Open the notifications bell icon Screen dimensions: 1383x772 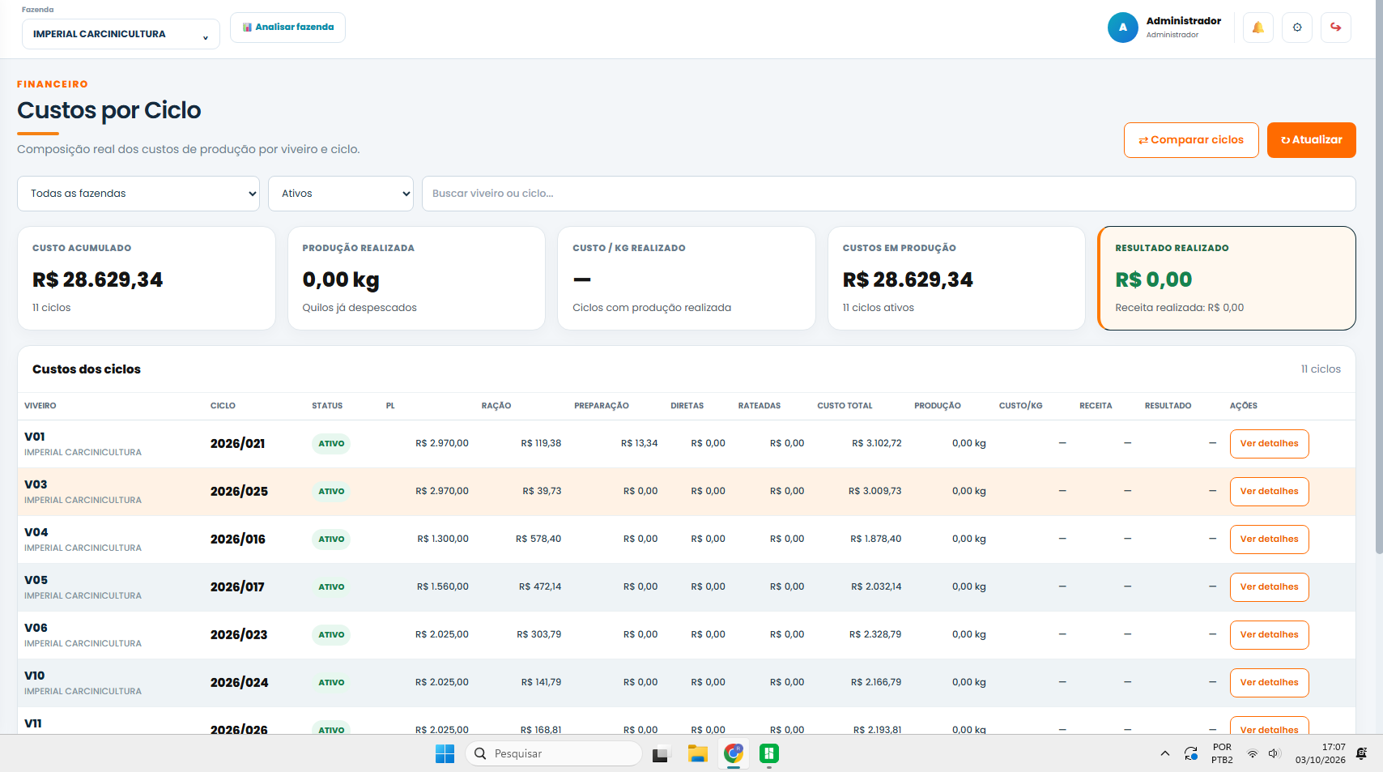point(1258,28)
